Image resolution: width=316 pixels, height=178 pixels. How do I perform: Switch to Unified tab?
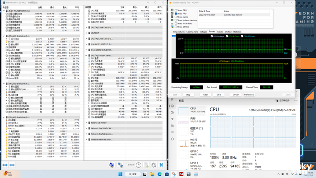tap(228, 32)
